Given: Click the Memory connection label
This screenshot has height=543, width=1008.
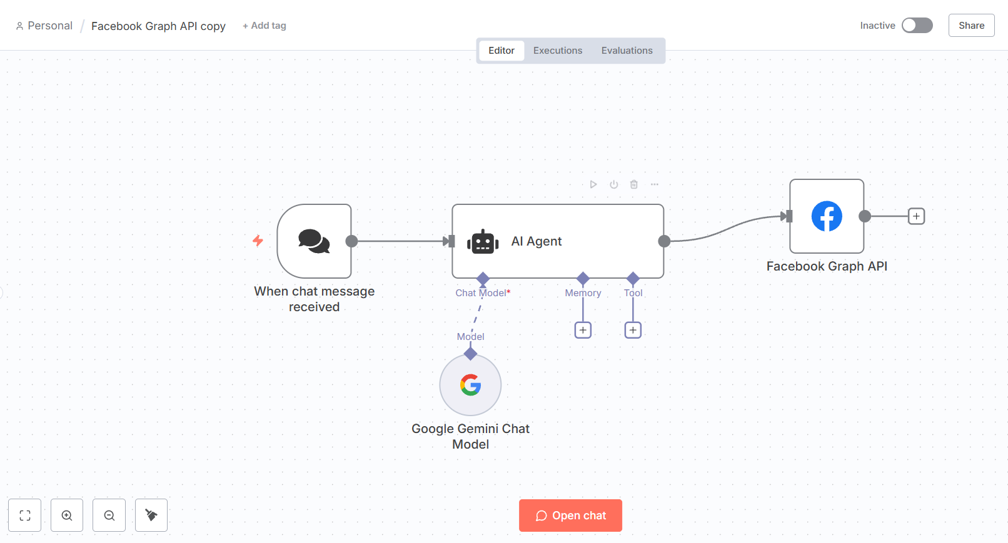Looking at the screenshot, I should tap(583, 293).
